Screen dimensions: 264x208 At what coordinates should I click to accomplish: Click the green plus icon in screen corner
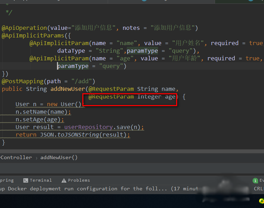point(262,201)
